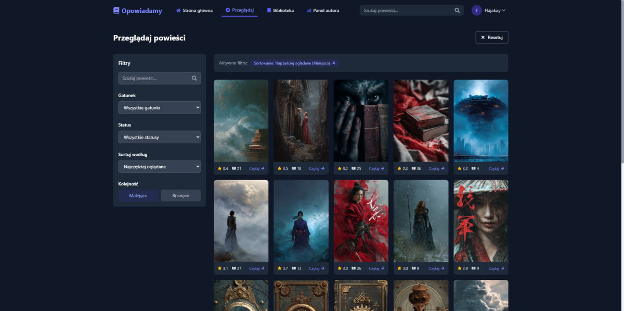Click the search icon in filter panel
Screen dimensions: 624x311
pos(194,78)
